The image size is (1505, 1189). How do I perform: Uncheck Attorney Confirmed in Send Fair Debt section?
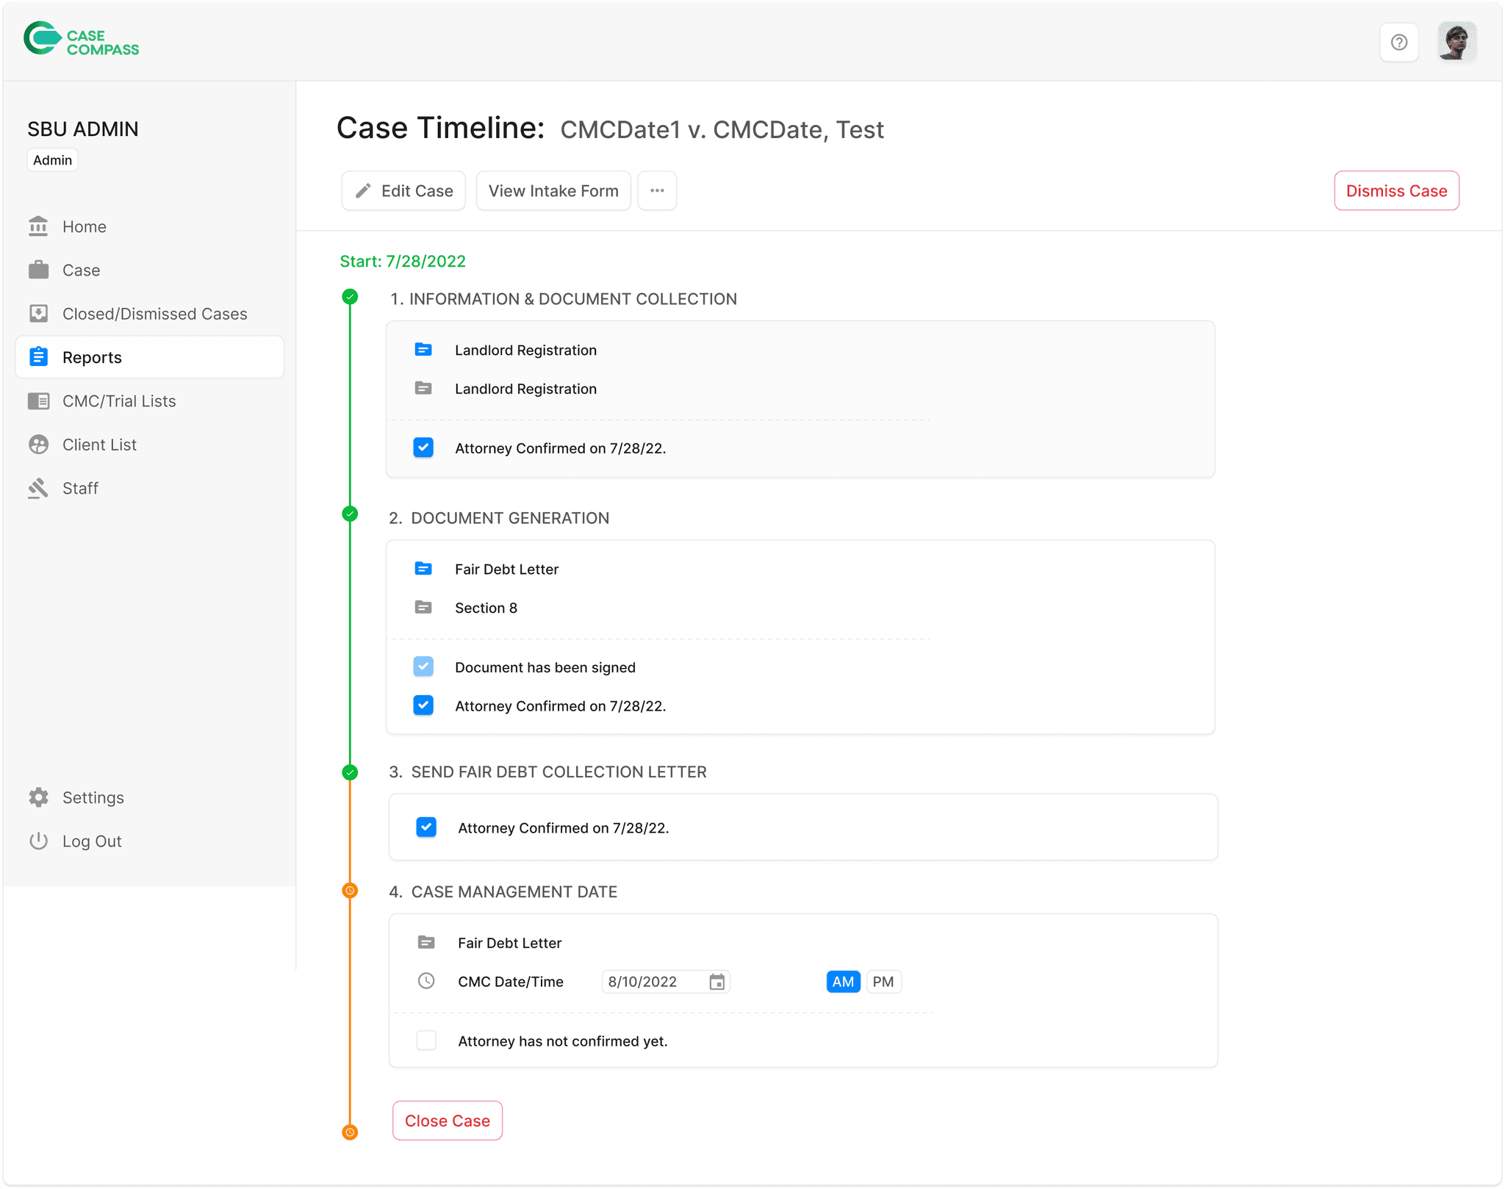pos(426,827)
